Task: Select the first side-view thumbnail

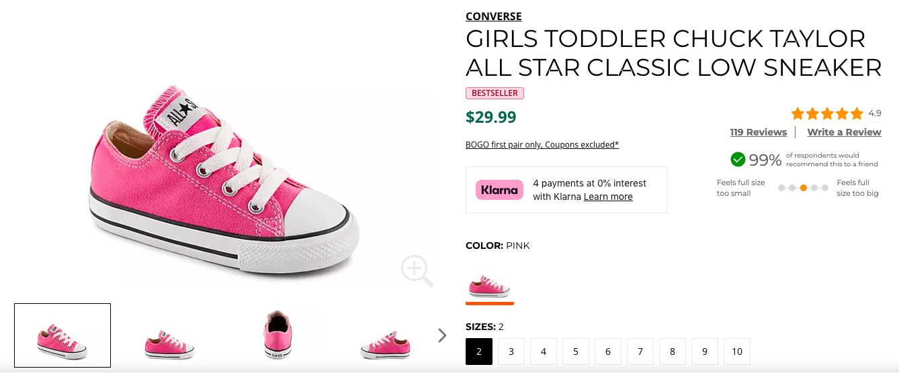Action: [x=62, y=335]
